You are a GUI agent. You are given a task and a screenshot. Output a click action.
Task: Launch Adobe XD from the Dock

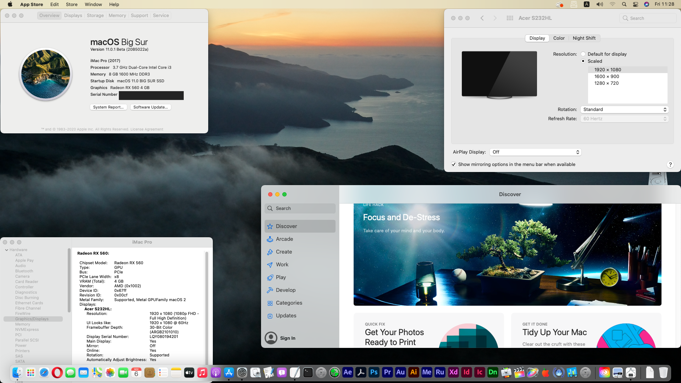[x=453, y=372]
